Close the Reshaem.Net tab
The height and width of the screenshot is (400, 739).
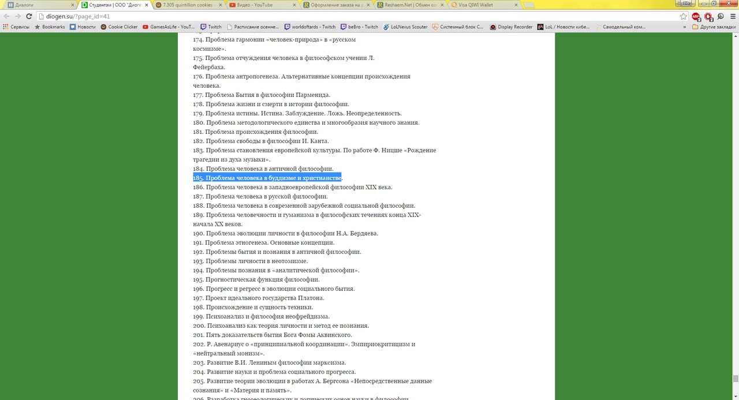442,5
